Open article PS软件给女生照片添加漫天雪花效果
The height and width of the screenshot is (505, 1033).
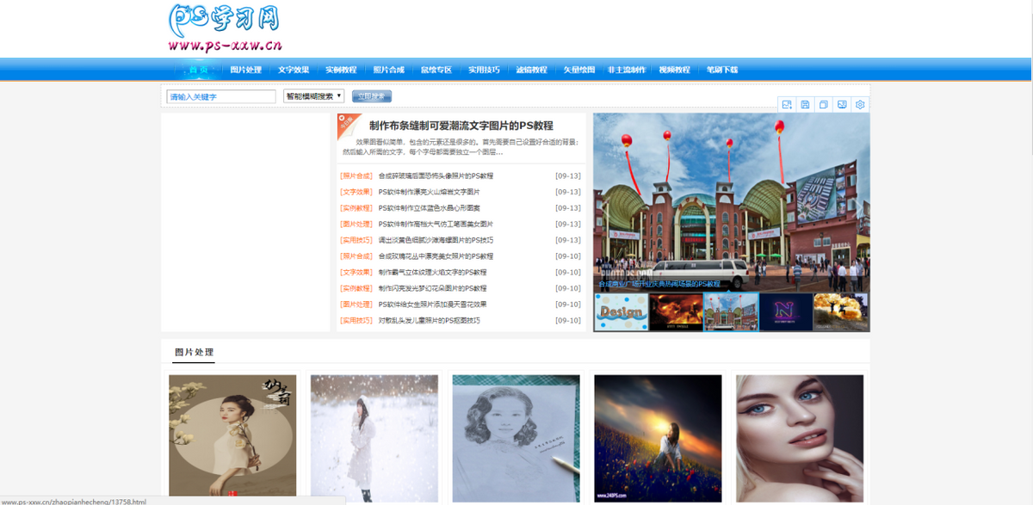(432, 304)
